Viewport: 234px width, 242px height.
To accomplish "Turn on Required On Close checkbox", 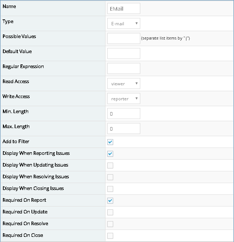I will (x=110, y=236).
